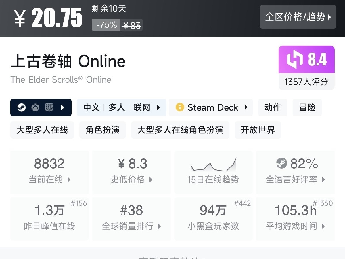Click The Elder Scrolls® Online subtitle
The width and height of the screenshot is (345, 259).
tap(61, 80)
